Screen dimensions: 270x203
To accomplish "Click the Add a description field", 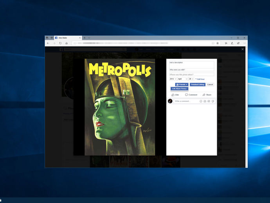I will 191,65.
